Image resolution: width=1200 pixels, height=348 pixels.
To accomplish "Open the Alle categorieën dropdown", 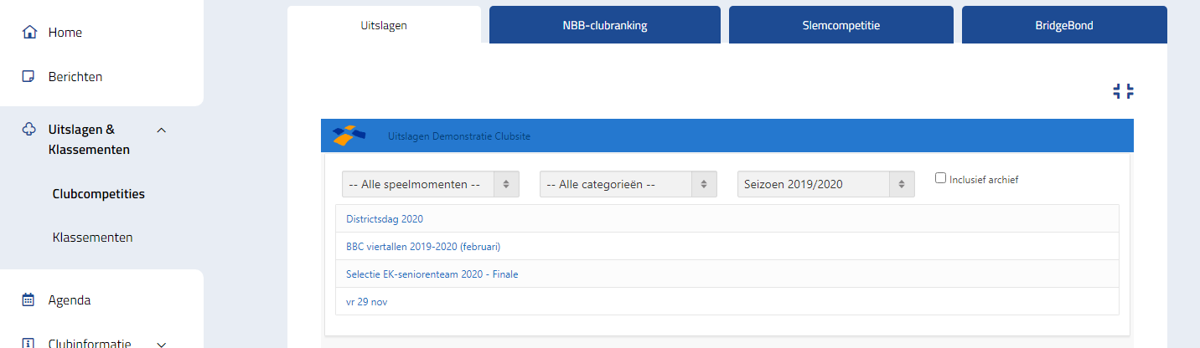I will pyautogui.click(x=628, y=184).
